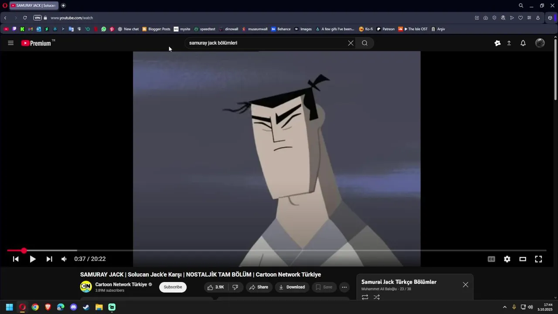The image size is (558, 314).
Task: Open the 'Patreon' bookmark
Action: click(x=385, y=29)
